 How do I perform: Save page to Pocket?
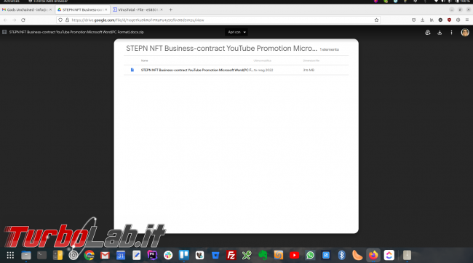[x=413, y=20]
